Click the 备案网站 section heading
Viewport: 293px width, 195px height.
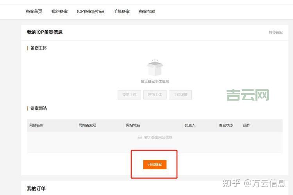tap(39, 108)
